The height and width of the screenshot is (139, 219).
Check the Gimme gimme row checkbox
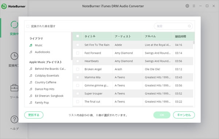tap(77, 86)
